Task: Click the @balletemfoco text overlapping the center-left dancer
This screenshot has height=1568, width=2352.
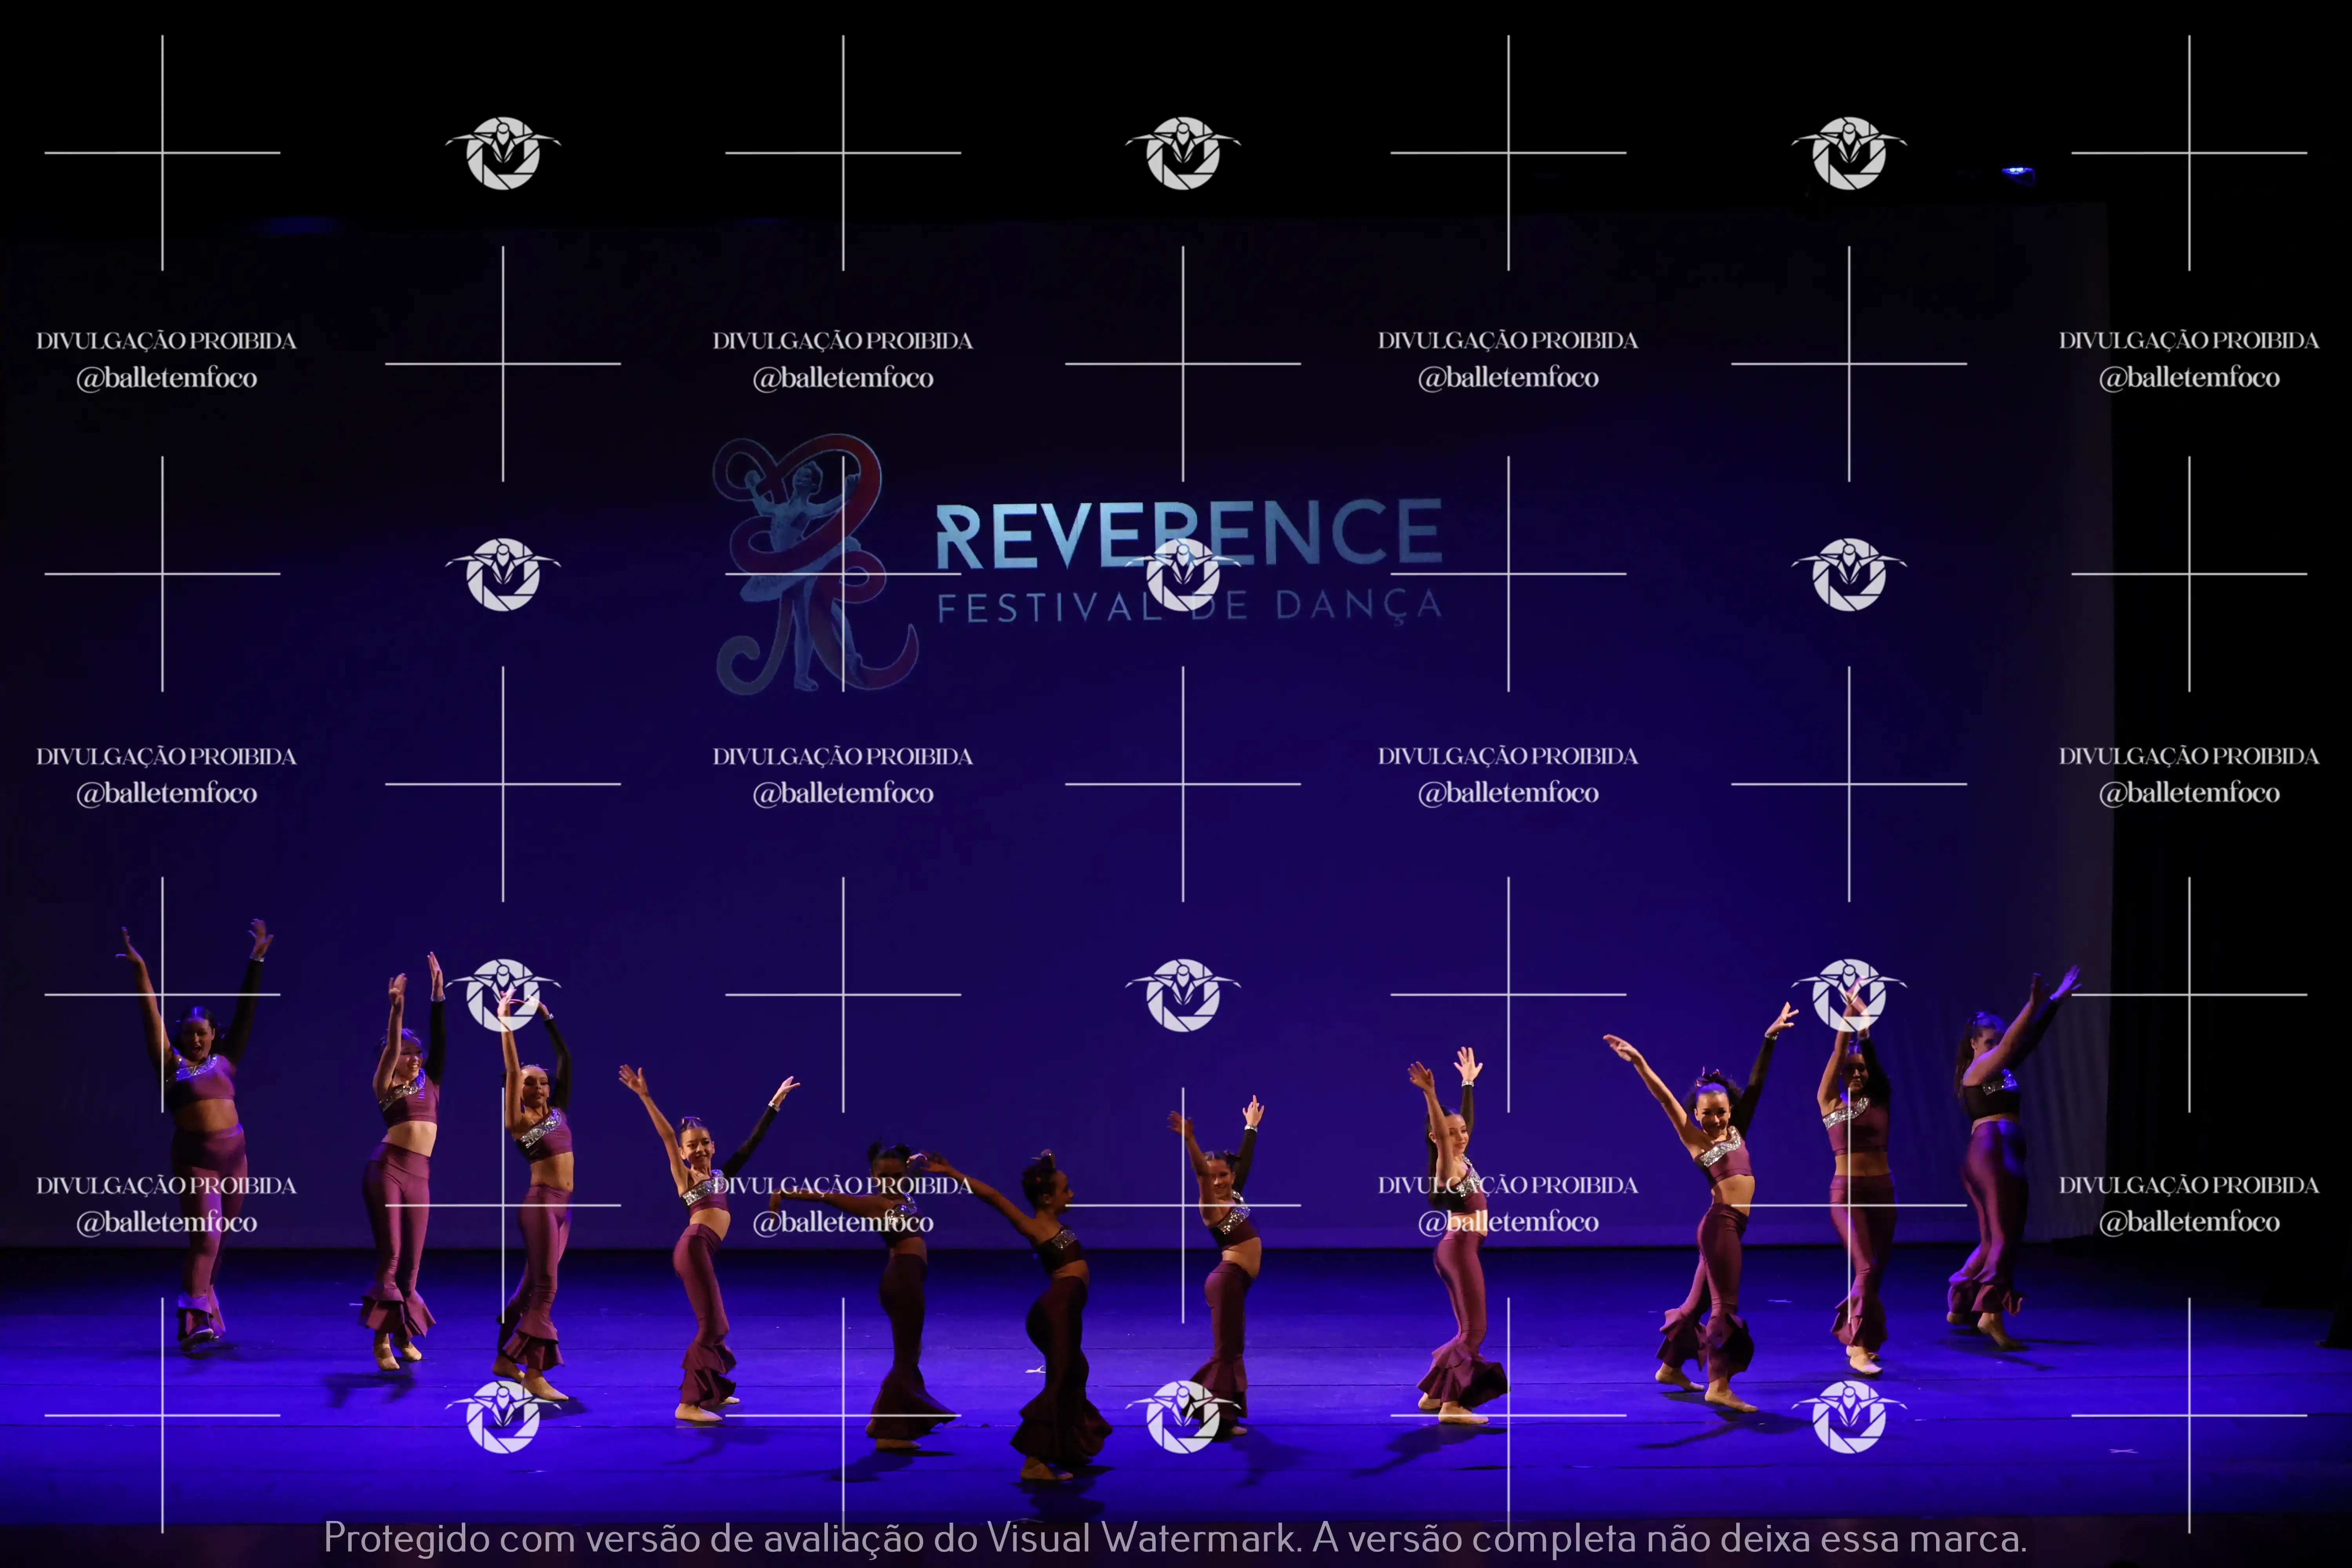Action: [x=843, y=1222]
